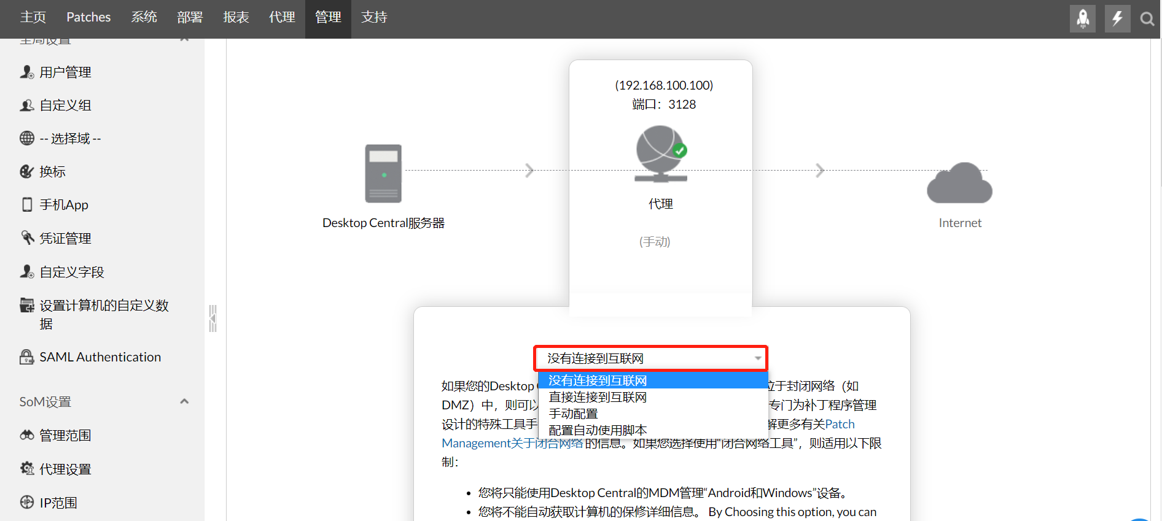Click the 代理 label under the globe
The height and width of the screenshot is (521, 1162).
coord(661,204)
